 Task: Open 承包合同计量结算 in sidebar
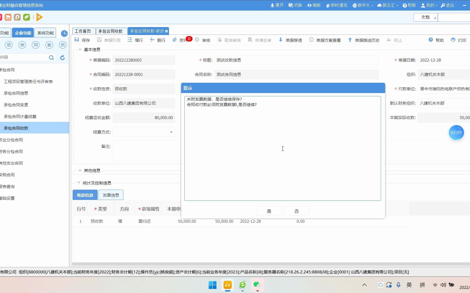(20, 116)
